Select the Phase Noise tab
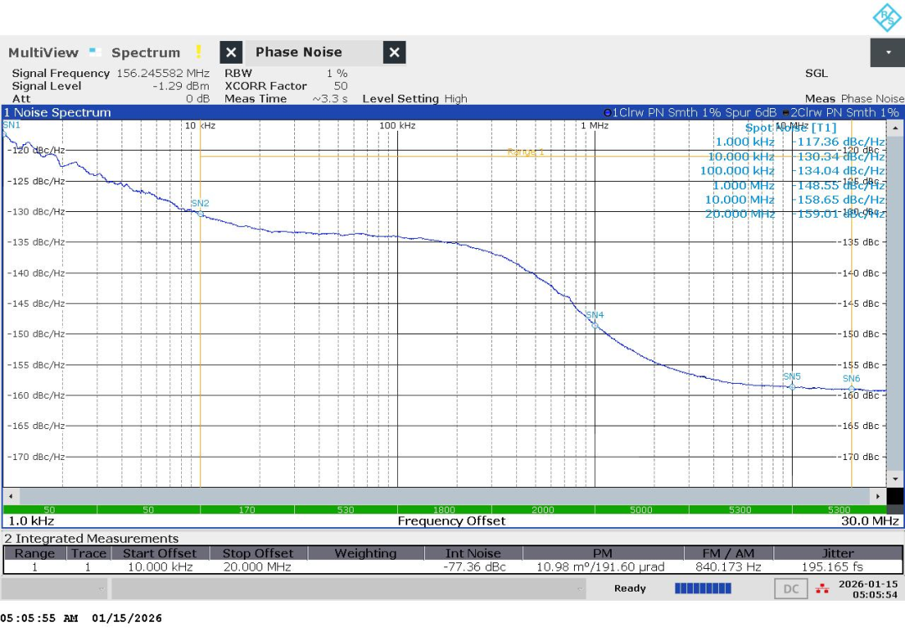This screenshot has width=905, height=636. [x=299, y=52]
